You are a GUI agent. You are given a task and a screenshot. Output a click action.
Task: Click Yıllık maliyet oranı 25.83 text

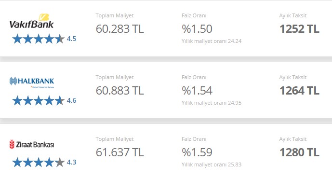click(212, 164)
